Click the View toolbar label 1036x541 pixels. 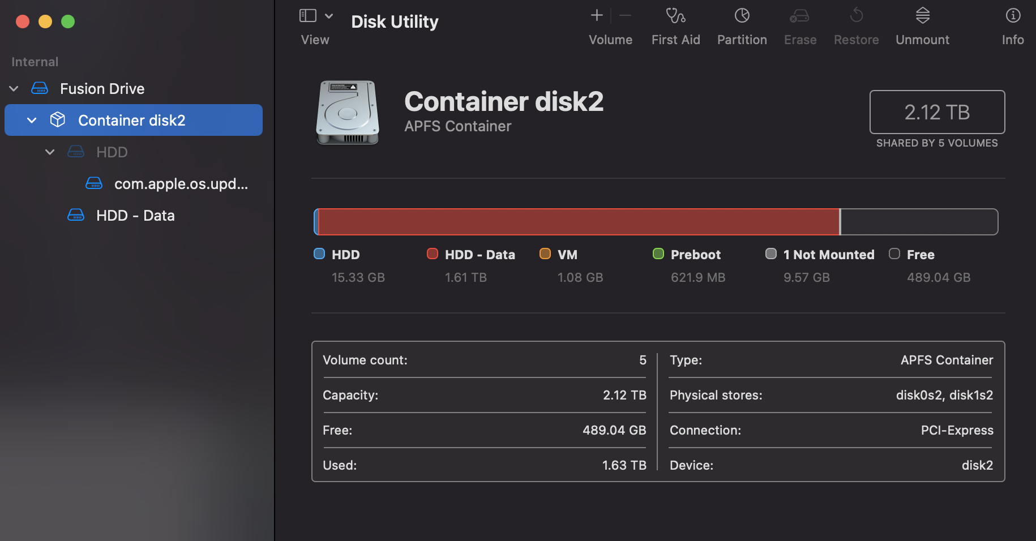tap(315, 40)
